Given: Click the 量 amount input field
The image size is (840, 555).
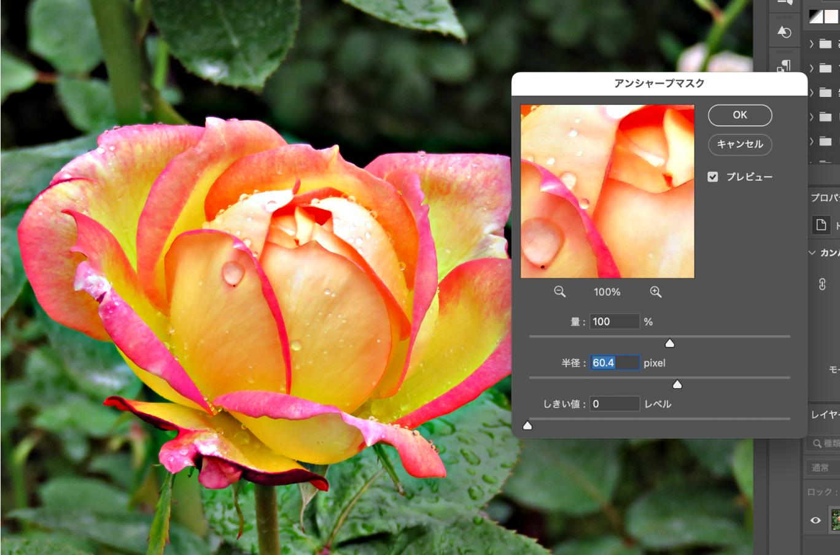Looking at the screenshot, I should (614, 321).
